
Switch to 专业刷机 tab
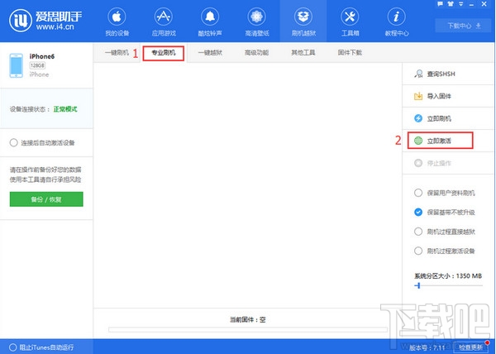tap(164, 53)
